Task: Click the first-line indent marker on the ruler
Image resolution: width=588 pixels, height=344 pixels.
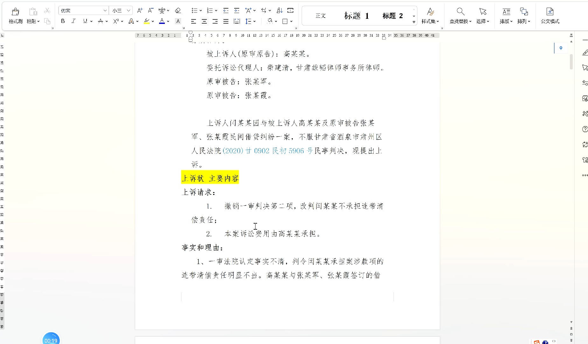Action: pos(191,33)
